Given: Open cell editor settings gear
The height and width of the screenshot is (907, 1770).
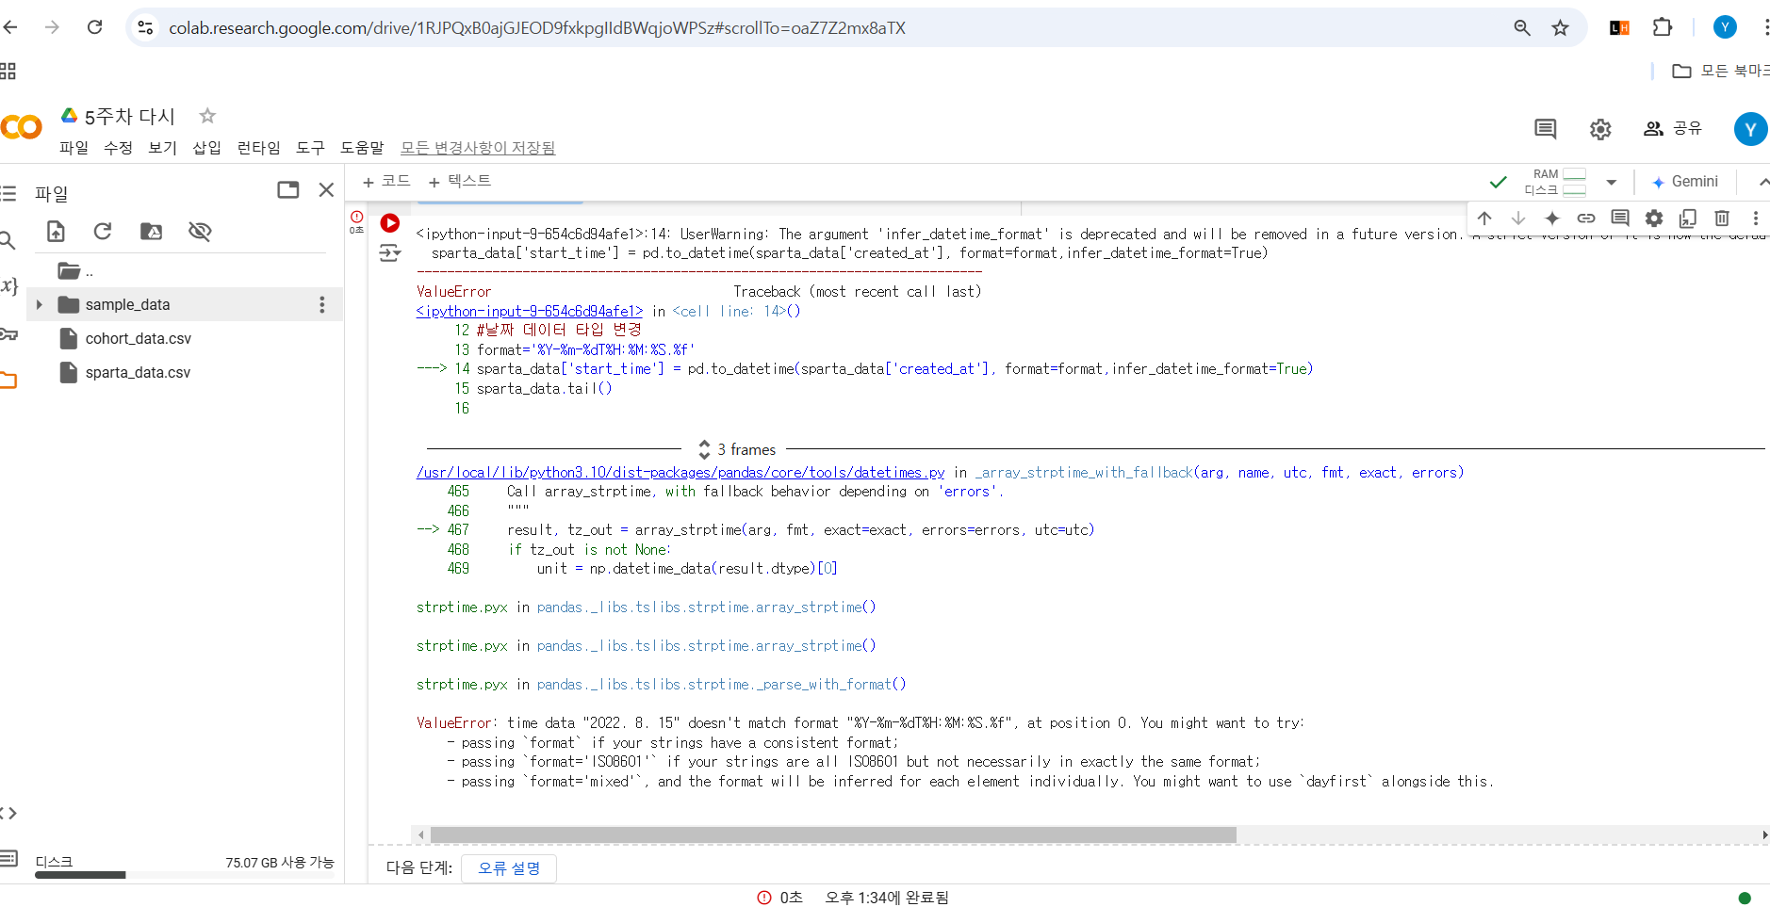Looking at the screenshot, I should 1654,219.
